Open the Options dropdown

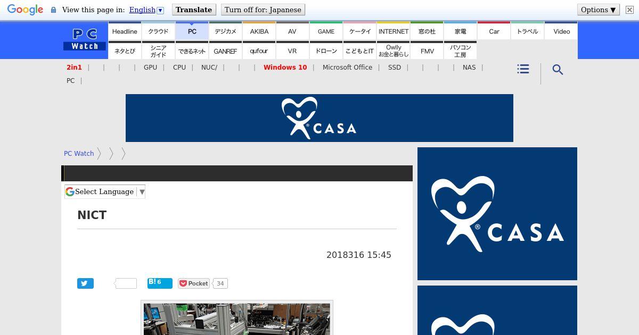coord(599,10)
